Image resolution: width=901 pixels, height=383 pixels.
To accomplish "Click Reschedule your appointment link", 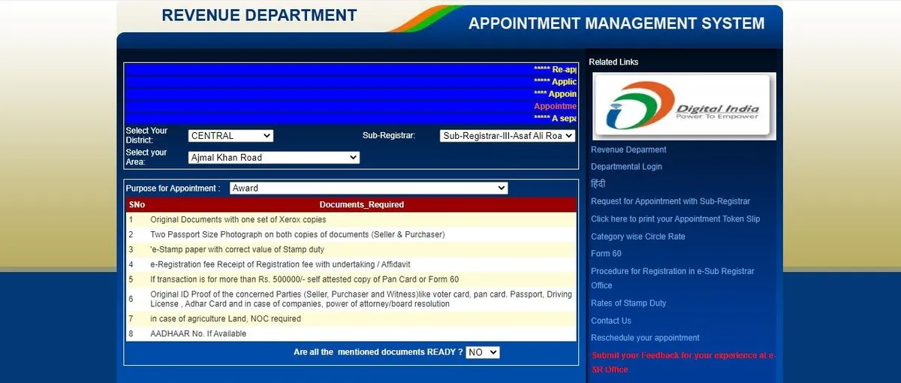I will [645, 338].
